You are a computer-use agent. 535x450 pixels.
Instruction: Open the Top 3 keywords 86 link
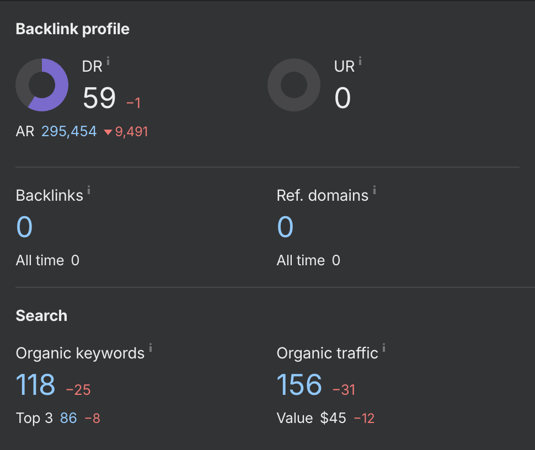tap(68, 418)
